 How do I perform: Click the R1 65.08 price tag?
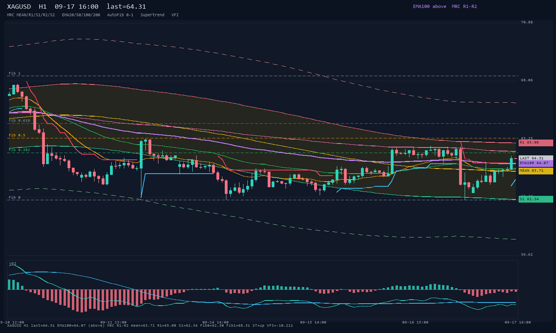point(536,143)
